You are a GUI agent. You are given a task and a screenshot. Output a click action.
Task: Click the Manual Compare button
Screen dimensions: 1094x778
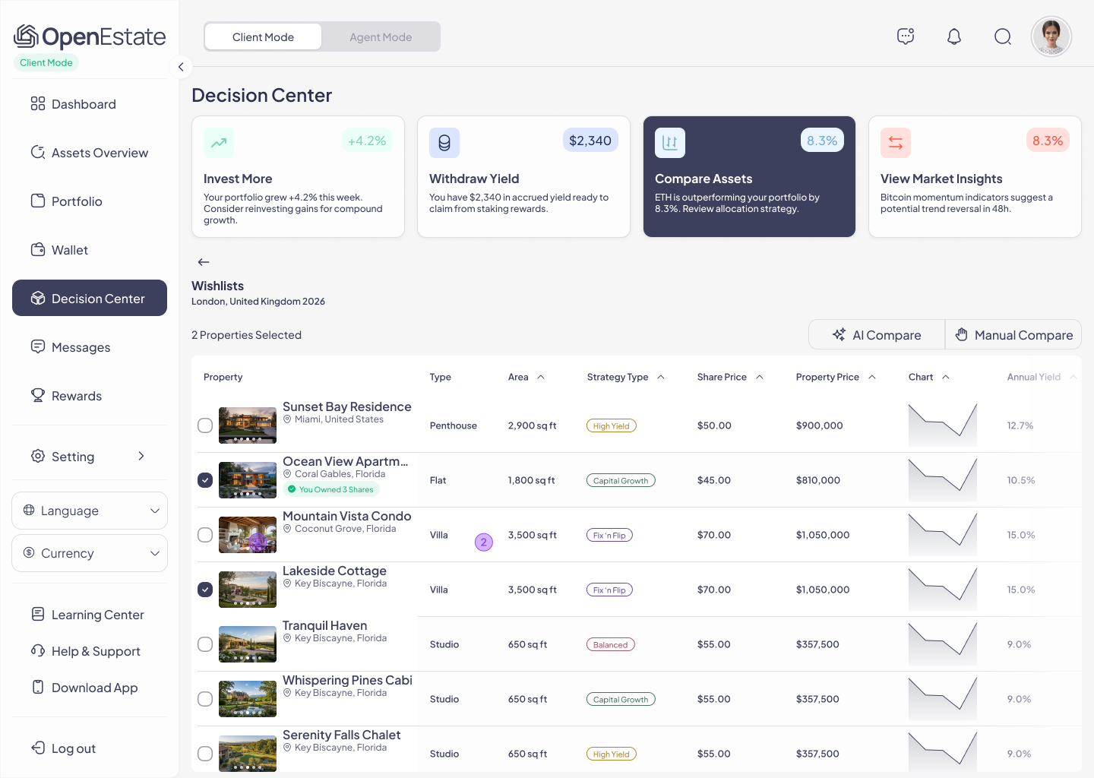pos(1013,334)
